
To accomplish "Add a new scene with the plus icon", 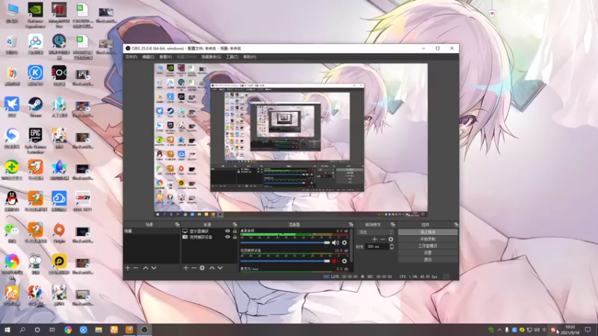I will coord(128,268).
